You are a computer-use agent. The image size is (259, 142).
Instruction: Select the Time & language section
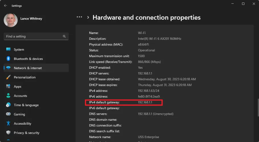pos(26,105)
